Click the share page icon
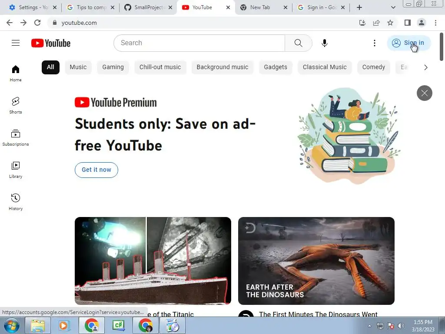Screen dimensions: 445x334 (x=376, y=23)
